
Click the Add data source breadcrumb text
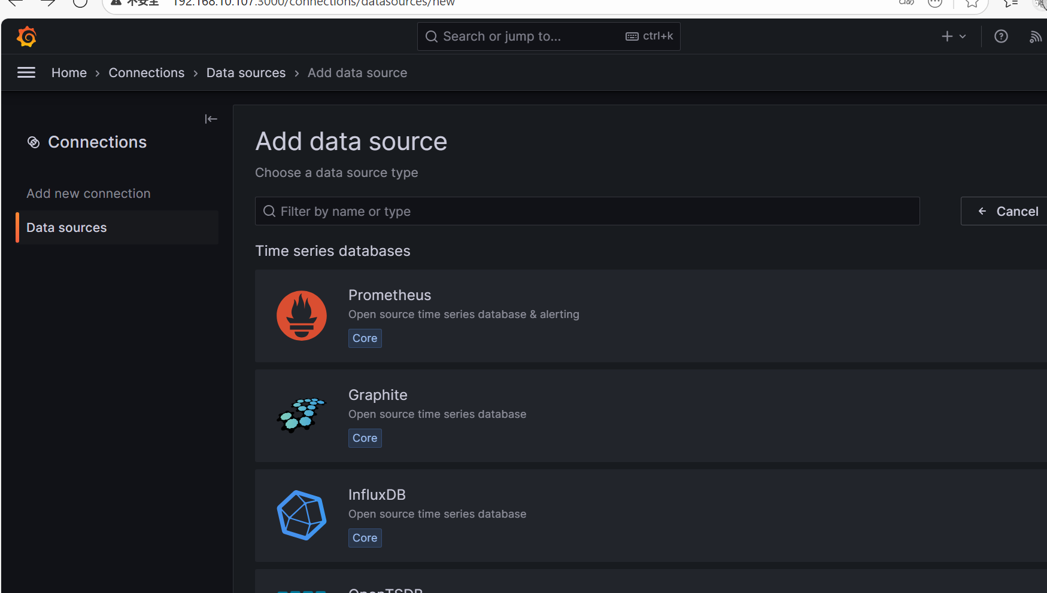coord(357,73)
